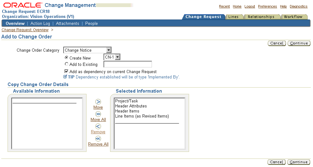Open the Change Order Category dropdown
Screen dimensions: 313x167
pyautogui.click(x=87, y=50)
